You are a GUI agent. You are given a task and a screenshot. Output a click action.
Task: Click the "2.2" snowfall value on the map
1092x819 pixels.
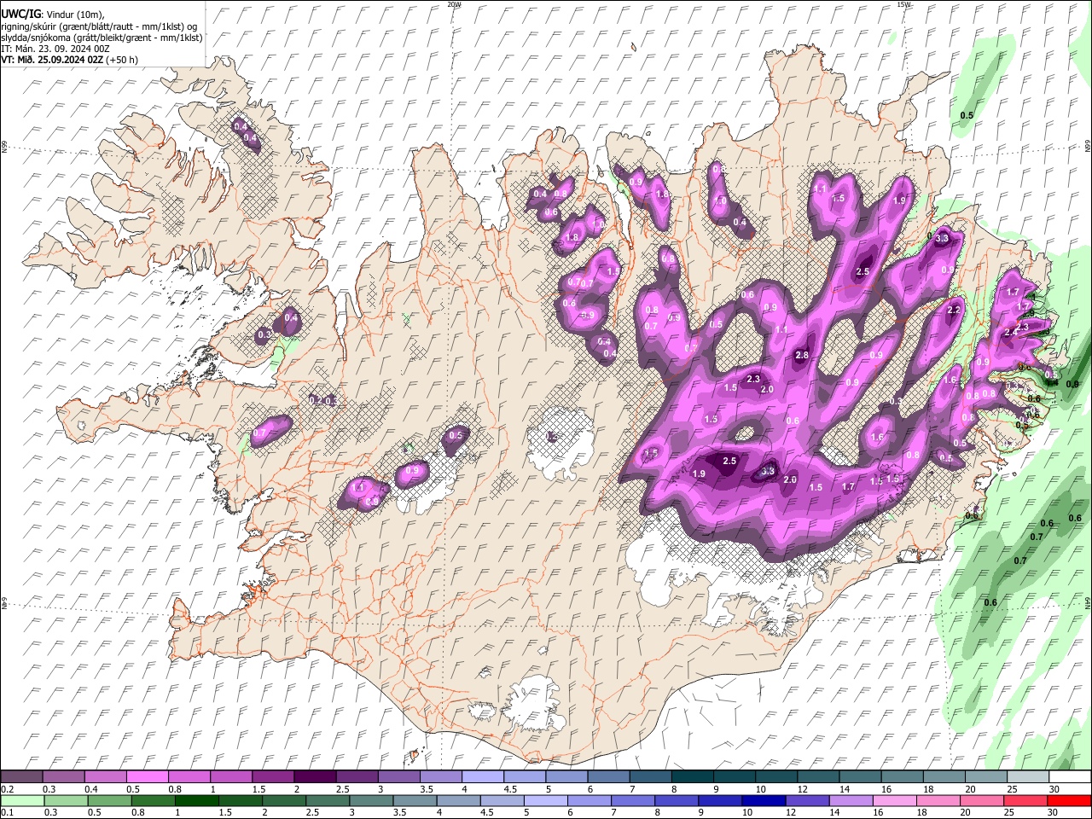point(954,310)
